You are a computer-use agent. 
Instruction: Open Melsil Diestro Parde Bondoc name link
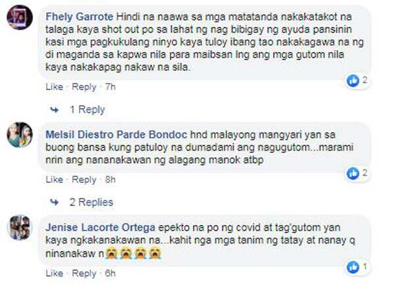pos(117,135)
